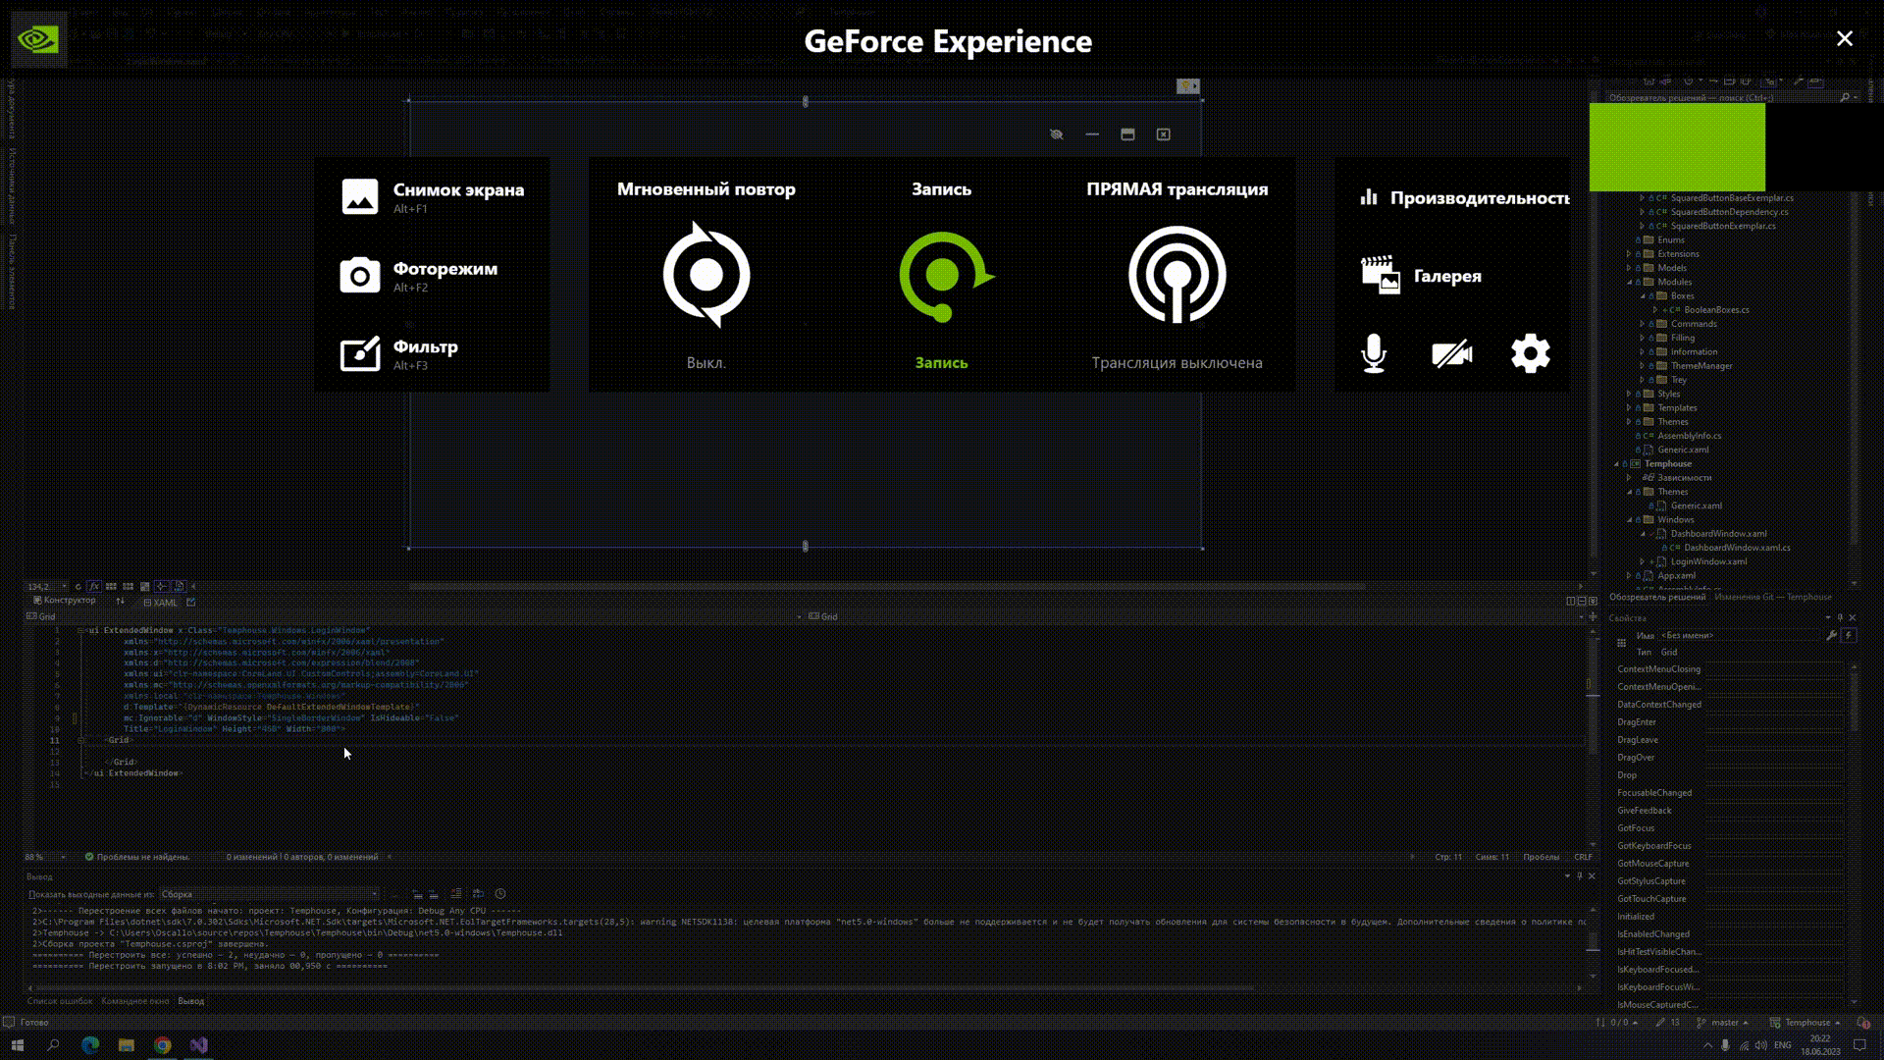
Task: Open the Сборка output source dropdown
Action: tap(269, 894)
